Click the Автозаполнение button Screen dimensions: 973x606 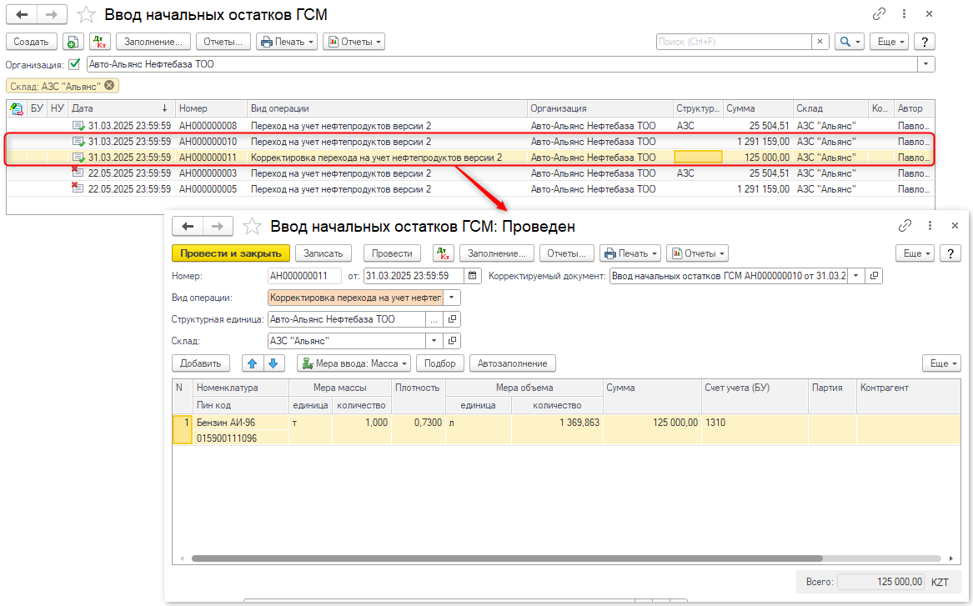tap(512, 363)
